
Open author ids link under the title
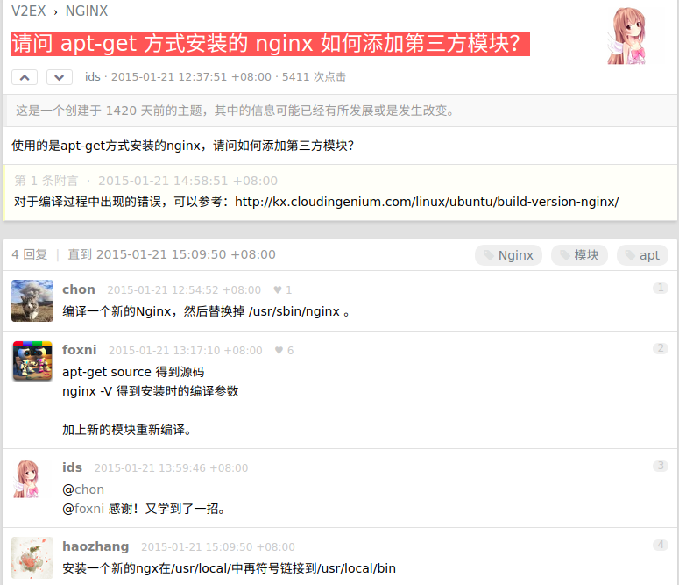point(92,77)
